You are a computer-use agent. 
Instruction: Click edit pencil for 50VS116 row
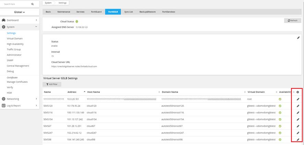point(298,112)
